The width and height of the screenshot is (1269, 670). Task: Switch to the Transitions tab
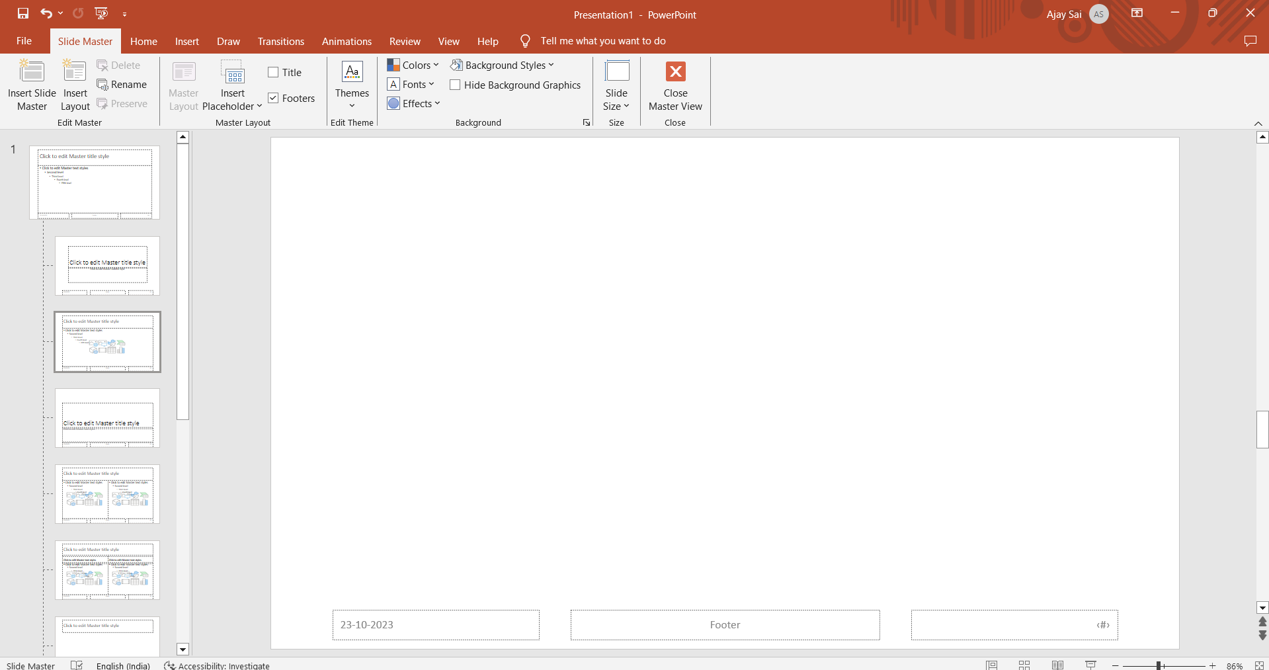click(280, 41)
